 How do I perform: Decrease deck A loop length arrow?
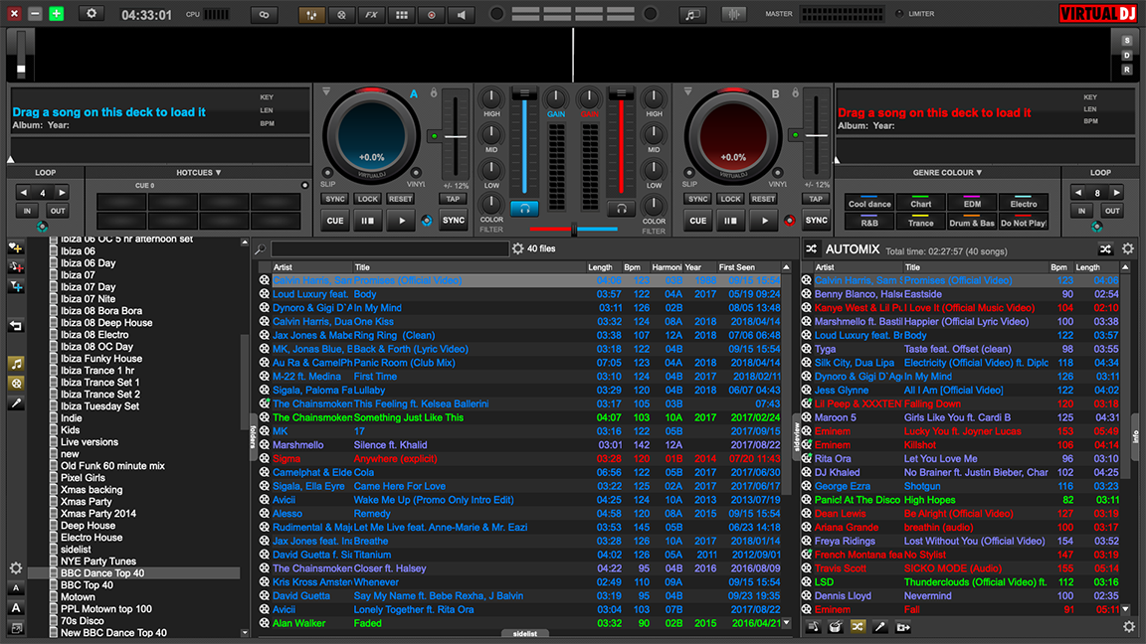tap(24, 193)
